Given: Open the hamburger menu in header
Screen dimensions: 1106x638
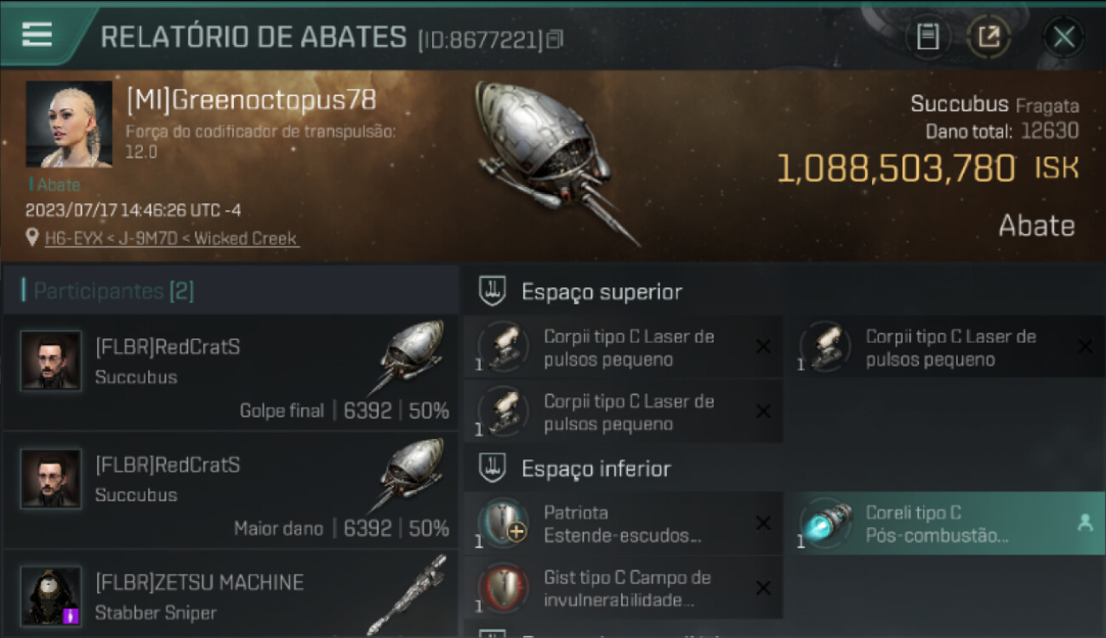Looking at the screenshot, I should [37, 35].
